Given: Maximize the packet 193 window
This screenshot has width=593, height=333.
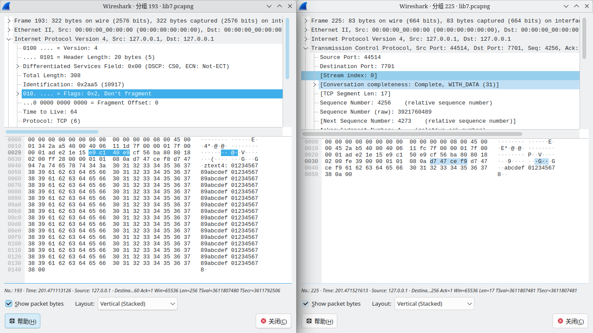Looking at the screenshot, I should point(279,6).
